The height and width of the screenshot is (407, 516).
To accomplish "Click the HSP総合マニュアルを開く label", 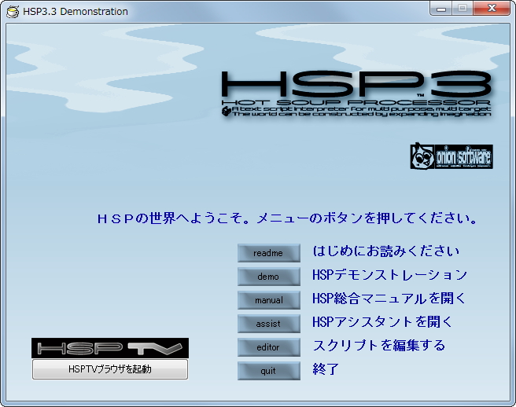I will (389, 299).
